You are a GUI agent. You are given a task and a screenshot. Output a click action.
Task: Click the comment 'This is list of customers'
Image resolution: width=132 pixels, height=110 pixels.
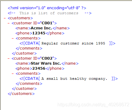49,13
